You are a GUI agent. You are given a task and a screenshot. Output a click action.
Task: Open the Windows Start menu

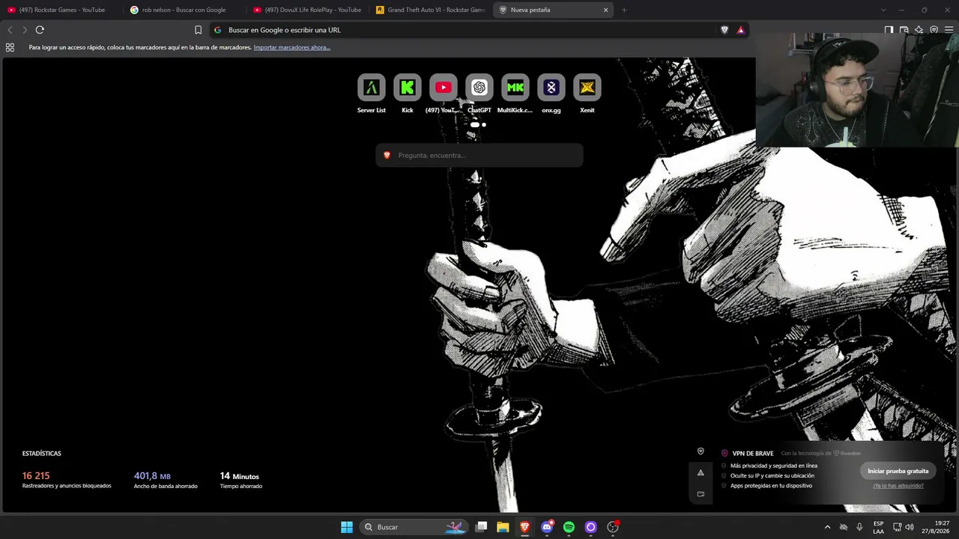point(347,527)
